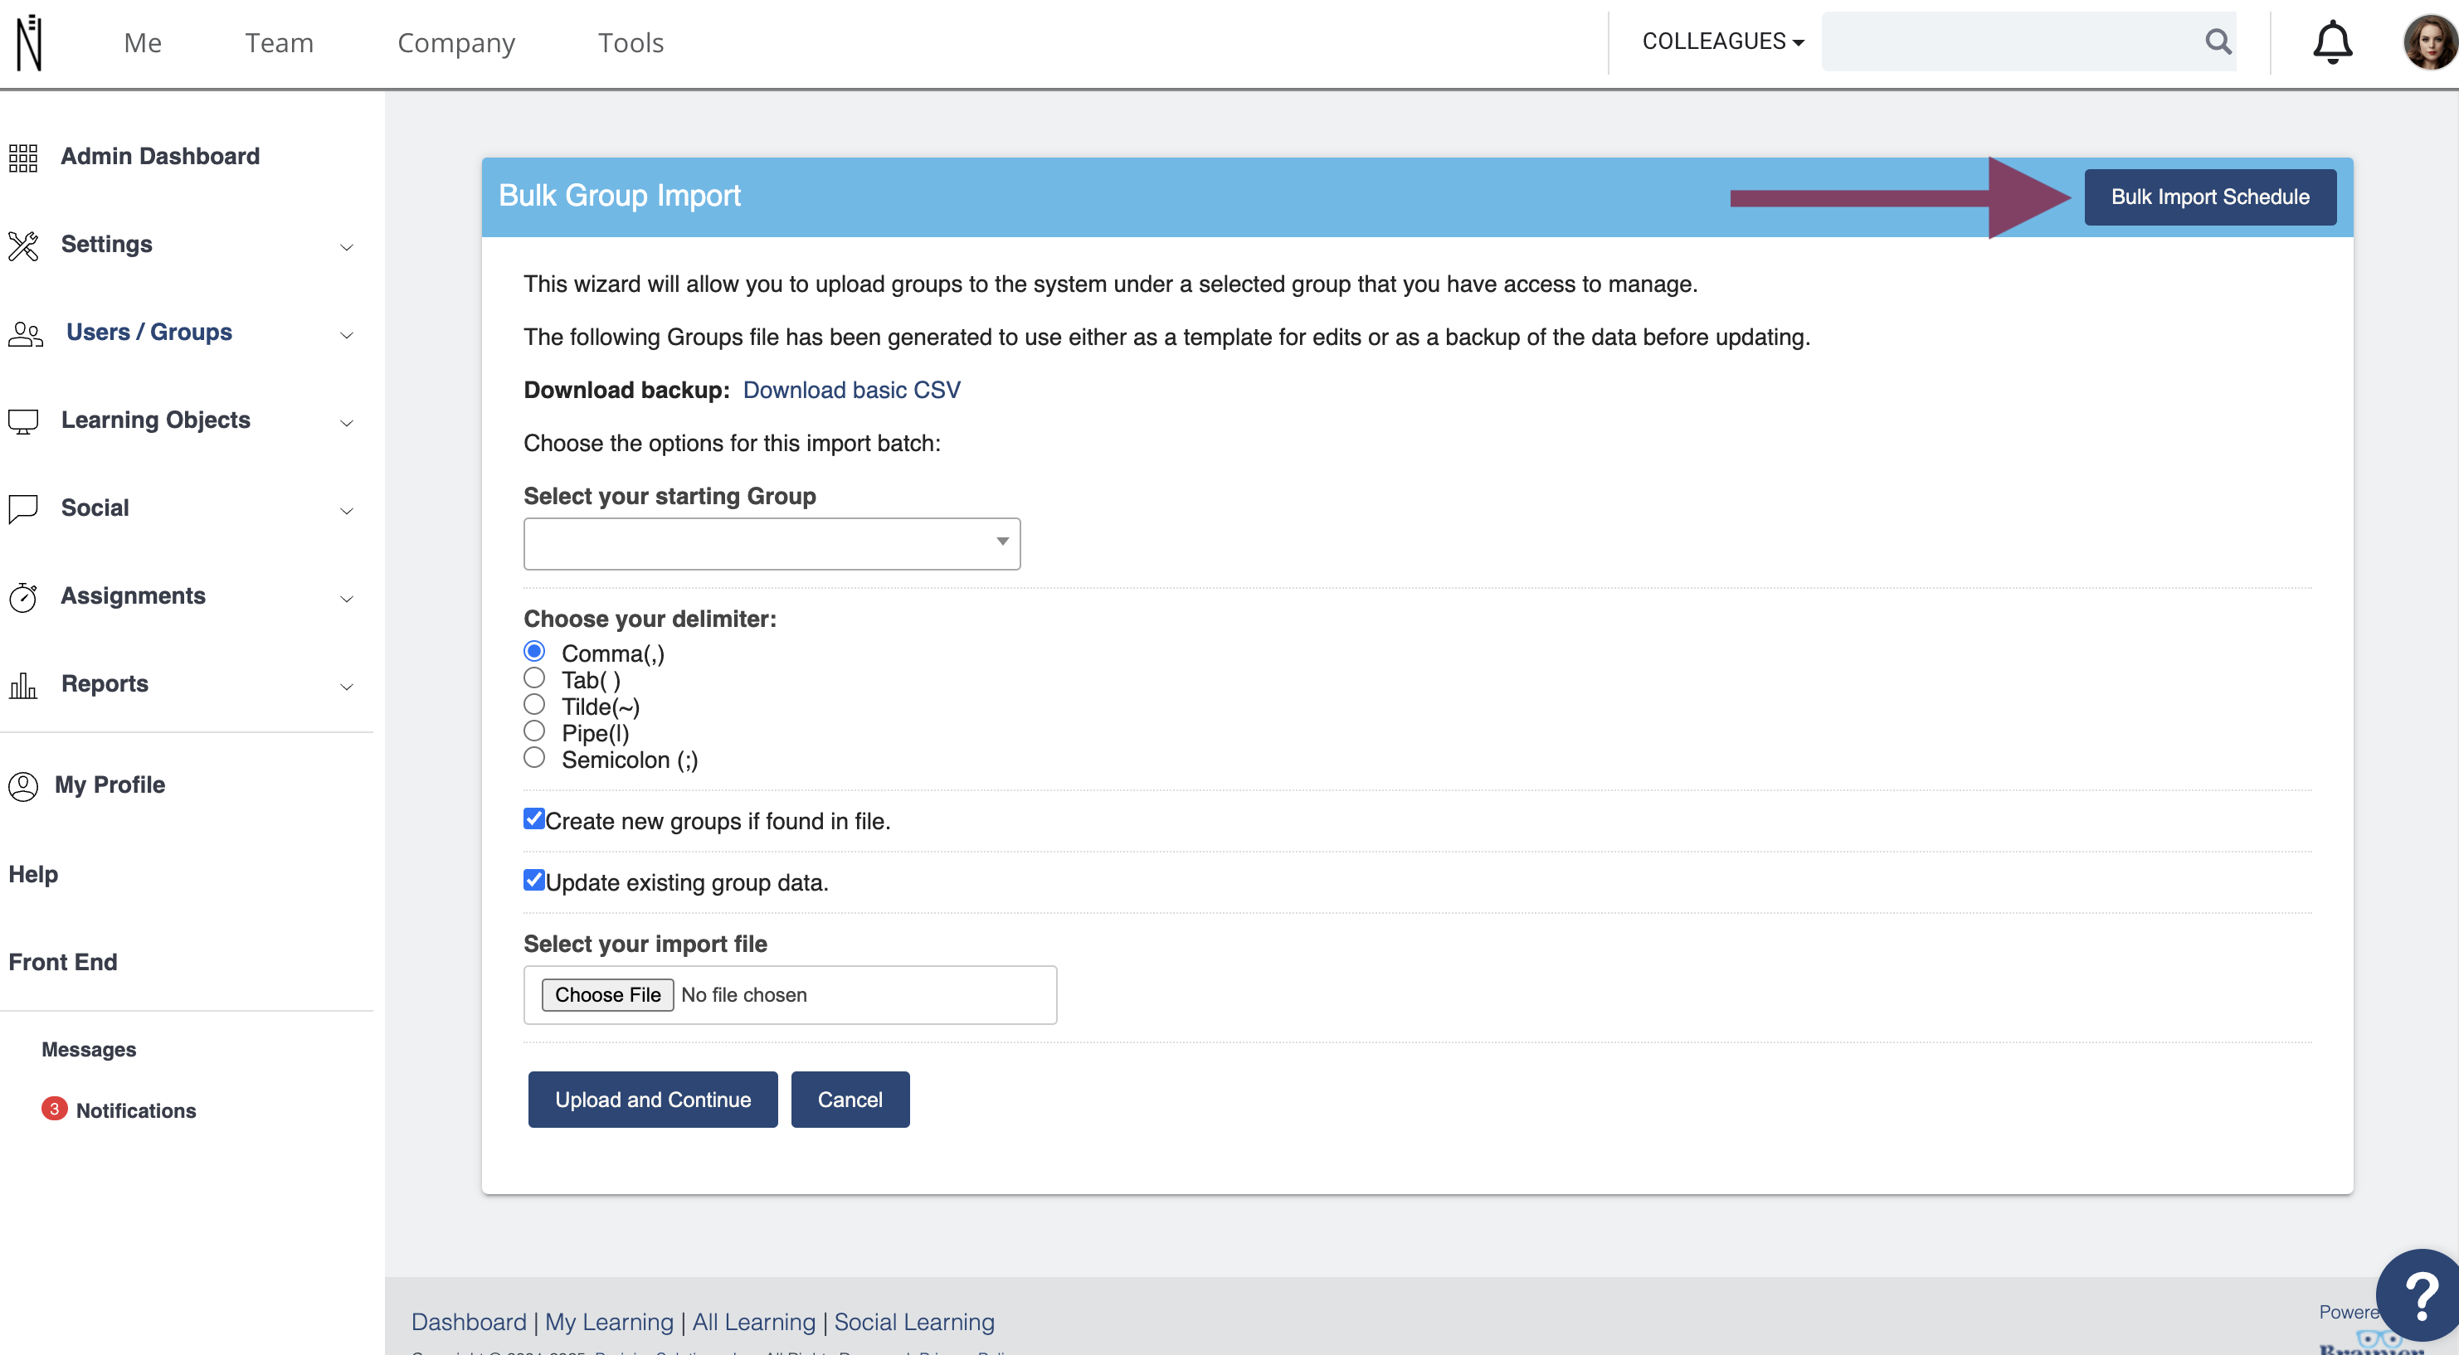Click the Learning Objects monitor icon
Viewport: 2459px width, 1355px height.
click(23, 422)
